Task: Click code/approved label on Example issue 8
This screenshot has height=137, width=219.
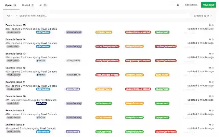Action: (104, 132)
